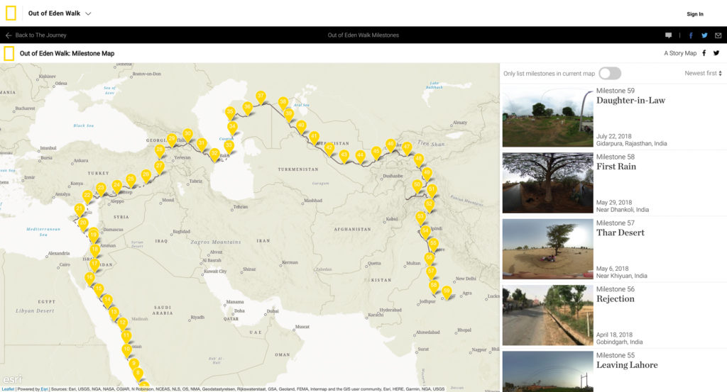Select map marker 37 near the Aral Sea
The width and height of the screenshot is (727, 392).
pyautogui.click(x=261, y=96)
